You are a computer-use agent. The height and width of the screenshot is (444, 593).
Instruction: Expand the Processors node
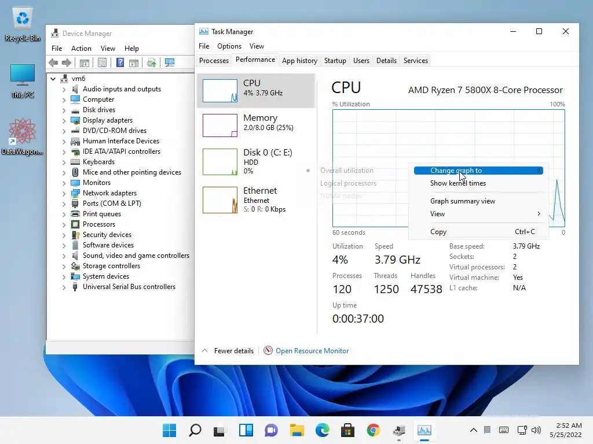[x=64, y=225]
